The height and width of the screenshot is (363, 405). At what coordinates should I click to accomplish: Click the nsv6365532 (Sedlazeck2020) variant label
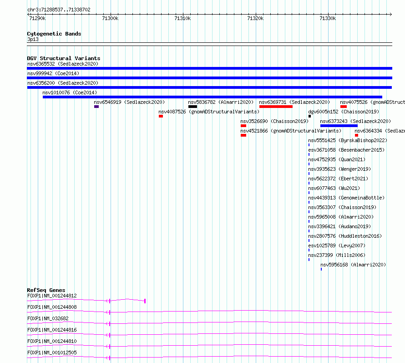(63, 64)
